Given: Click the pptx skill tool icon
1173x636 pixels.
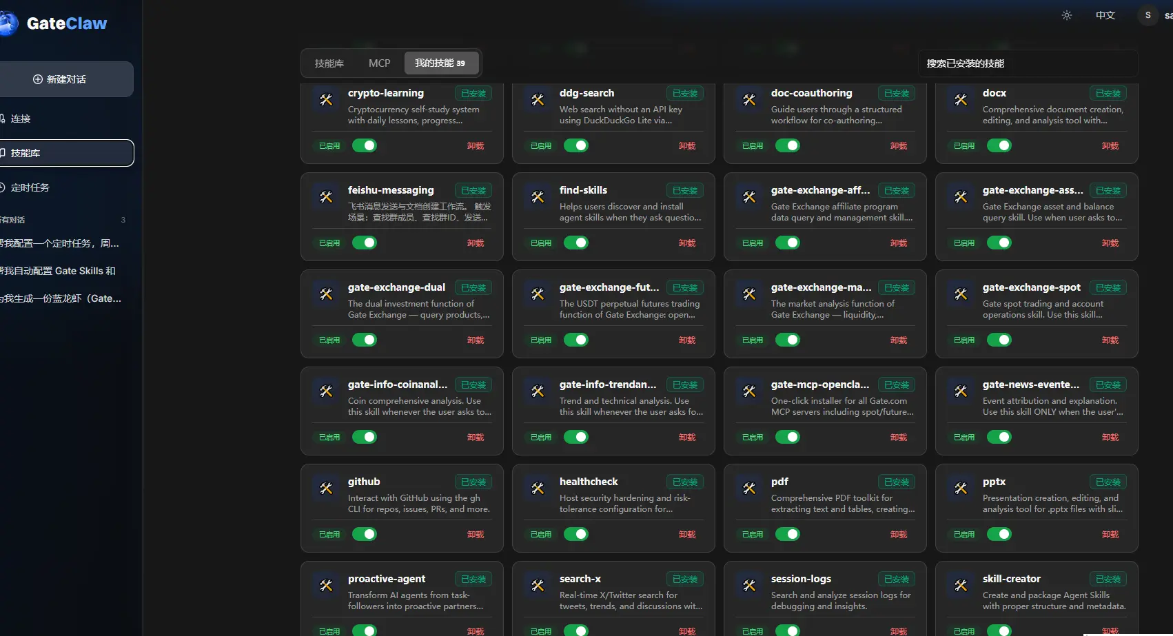Looking at the screenshot, I should coord(961,489).
